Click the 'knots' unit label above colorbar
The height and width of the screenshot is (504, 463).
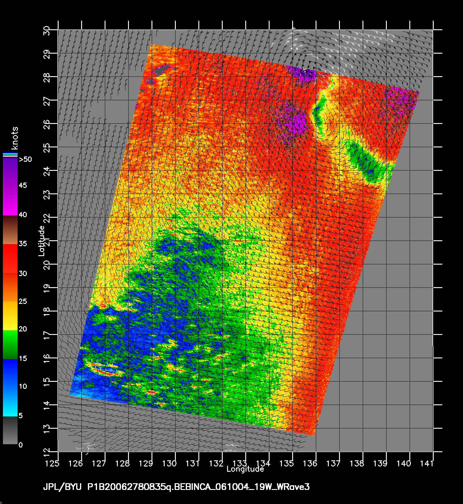[x=14, y=138]
